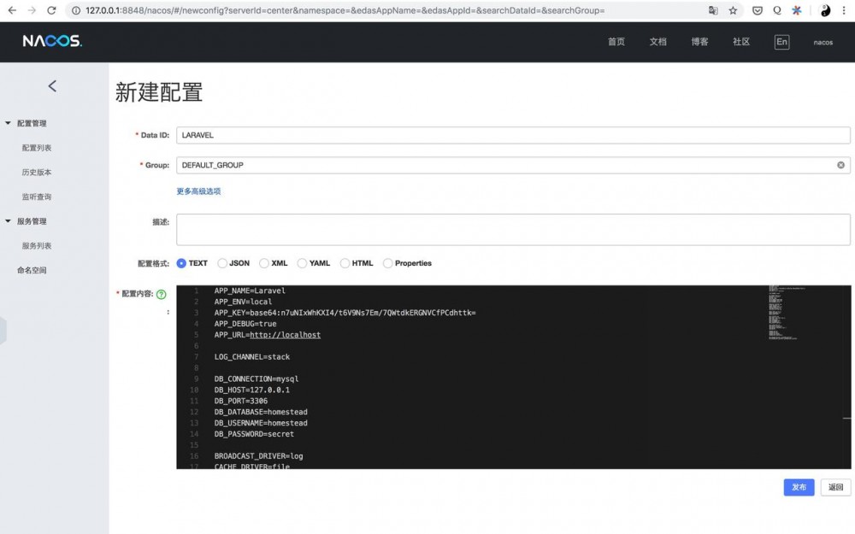The height and width of the screenshot is (534, 855).
Task: Switch format to Properties
Action: [x=387, y=263]
